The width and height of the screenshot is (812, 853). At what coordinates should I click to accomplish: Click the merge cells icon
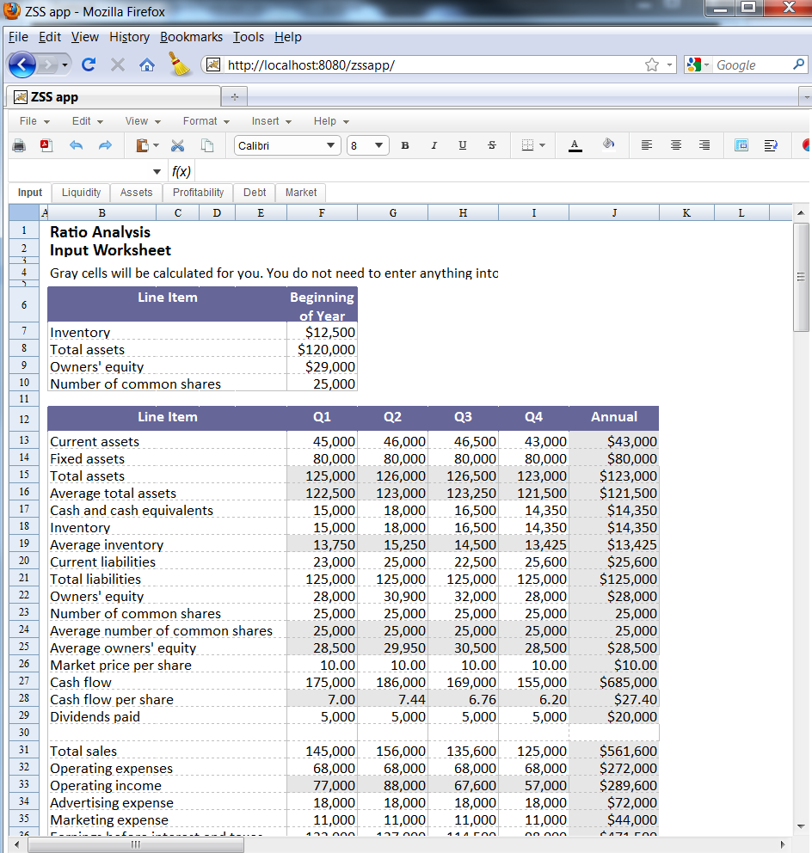(741, 145)
